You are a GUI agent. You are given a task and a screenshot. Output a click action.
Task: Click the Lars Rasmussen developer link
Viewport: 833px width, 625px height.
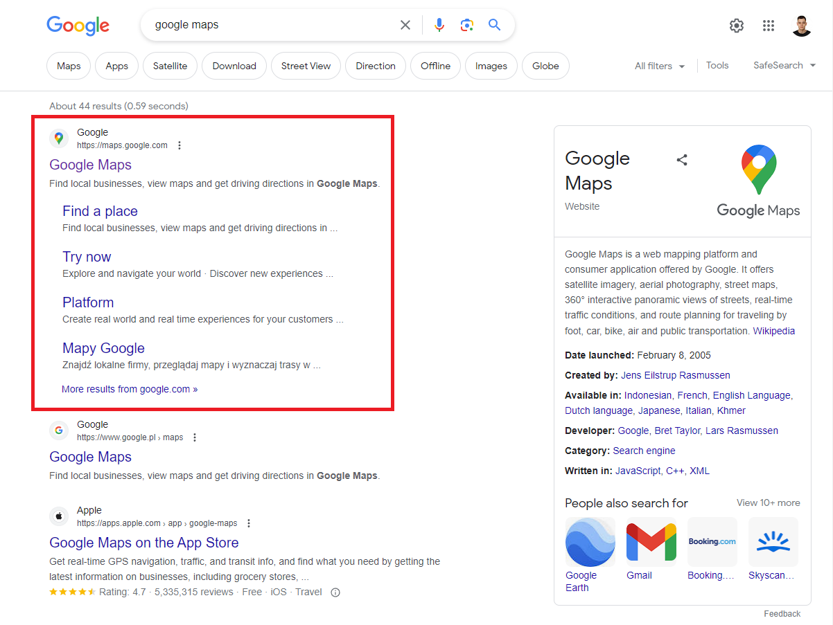(742, 431)
